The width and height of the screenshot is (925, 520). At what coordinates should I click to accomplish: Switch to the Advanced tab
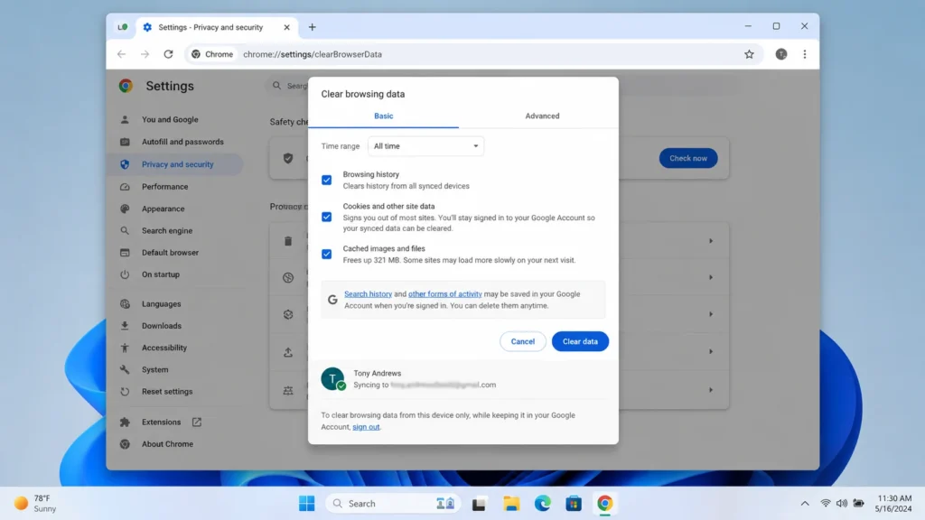542,116
